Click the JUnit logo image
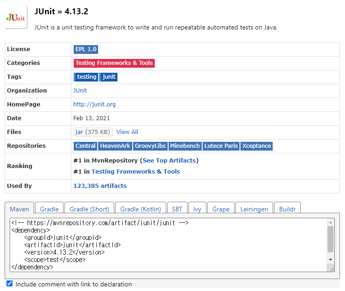The height and width of the screenshot is (291, 345). tap(16, 17)
